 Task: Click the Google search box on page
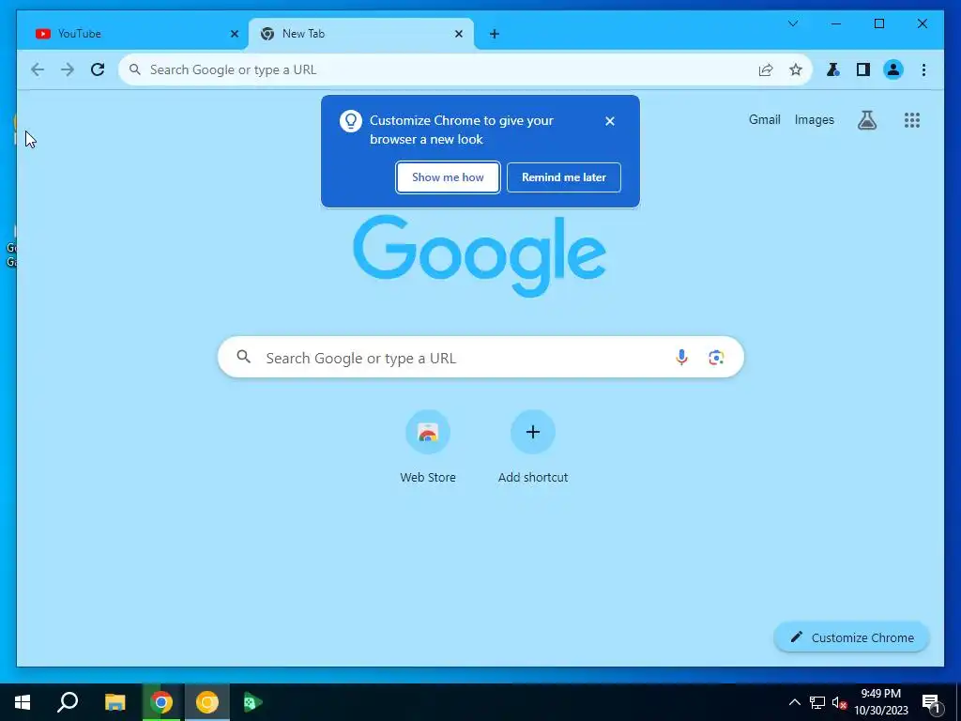[x=480, y=358]
